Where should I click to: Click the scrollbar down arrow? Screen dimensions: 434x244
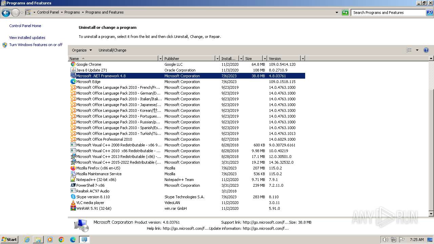point(431,214)
